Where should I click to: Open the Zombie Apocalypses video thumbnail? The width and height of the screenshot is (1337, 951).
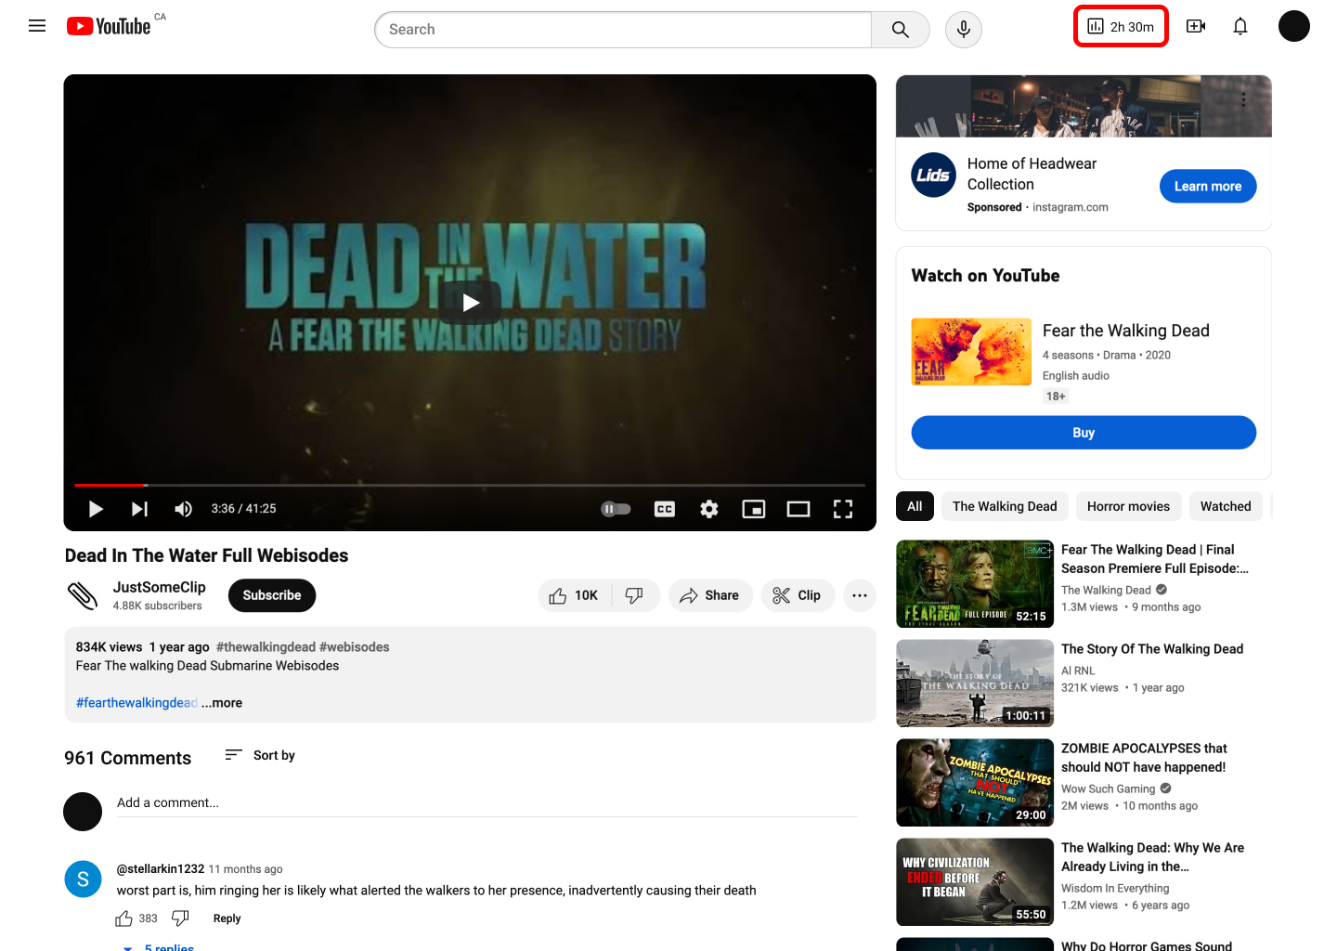975,783
